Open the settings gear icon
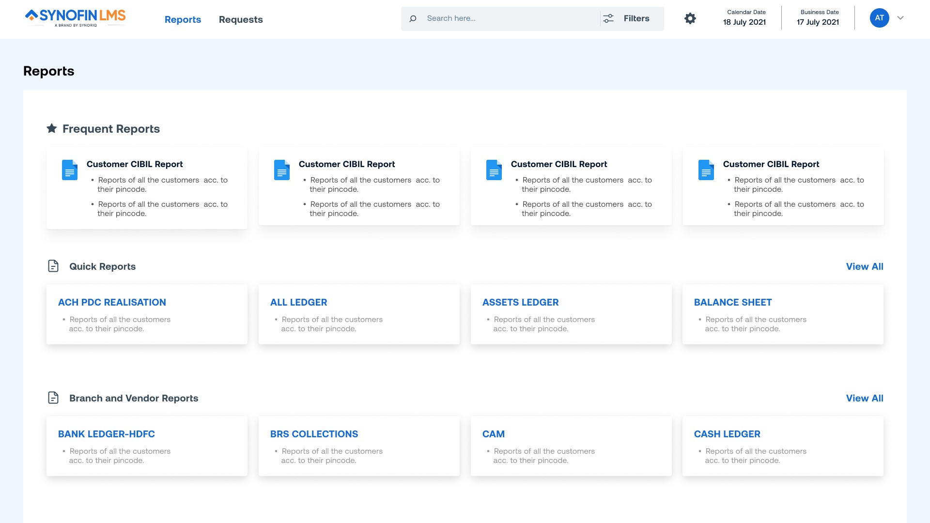930x523 pixels. (690, 18)
